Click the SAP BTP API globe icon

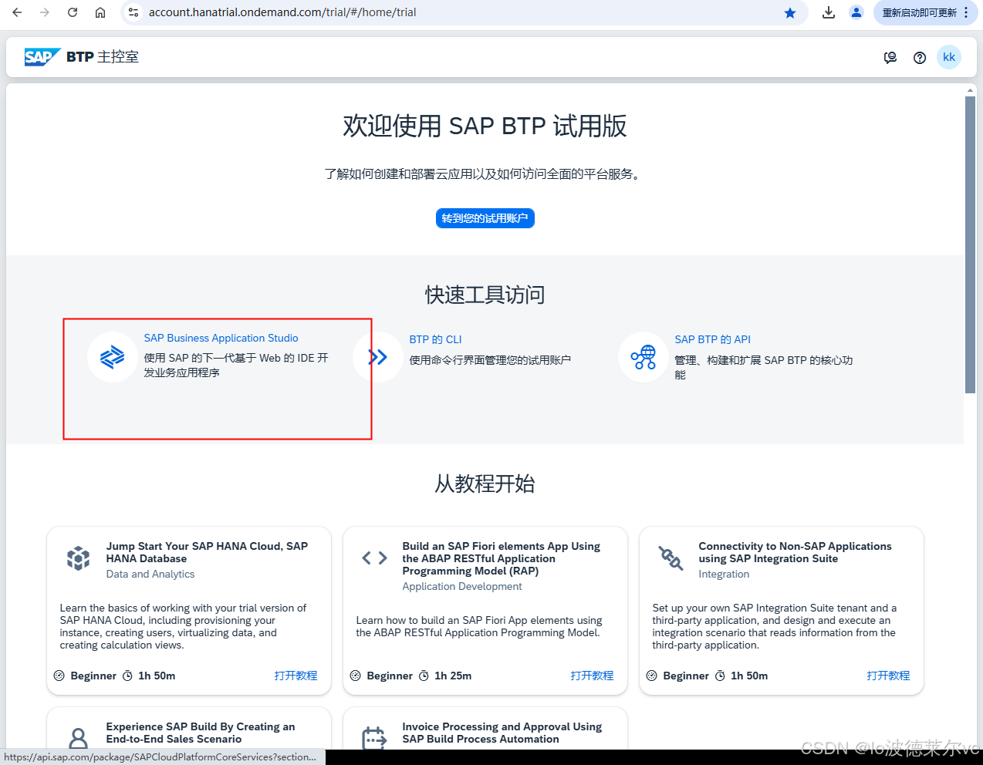tap(644, 357)
